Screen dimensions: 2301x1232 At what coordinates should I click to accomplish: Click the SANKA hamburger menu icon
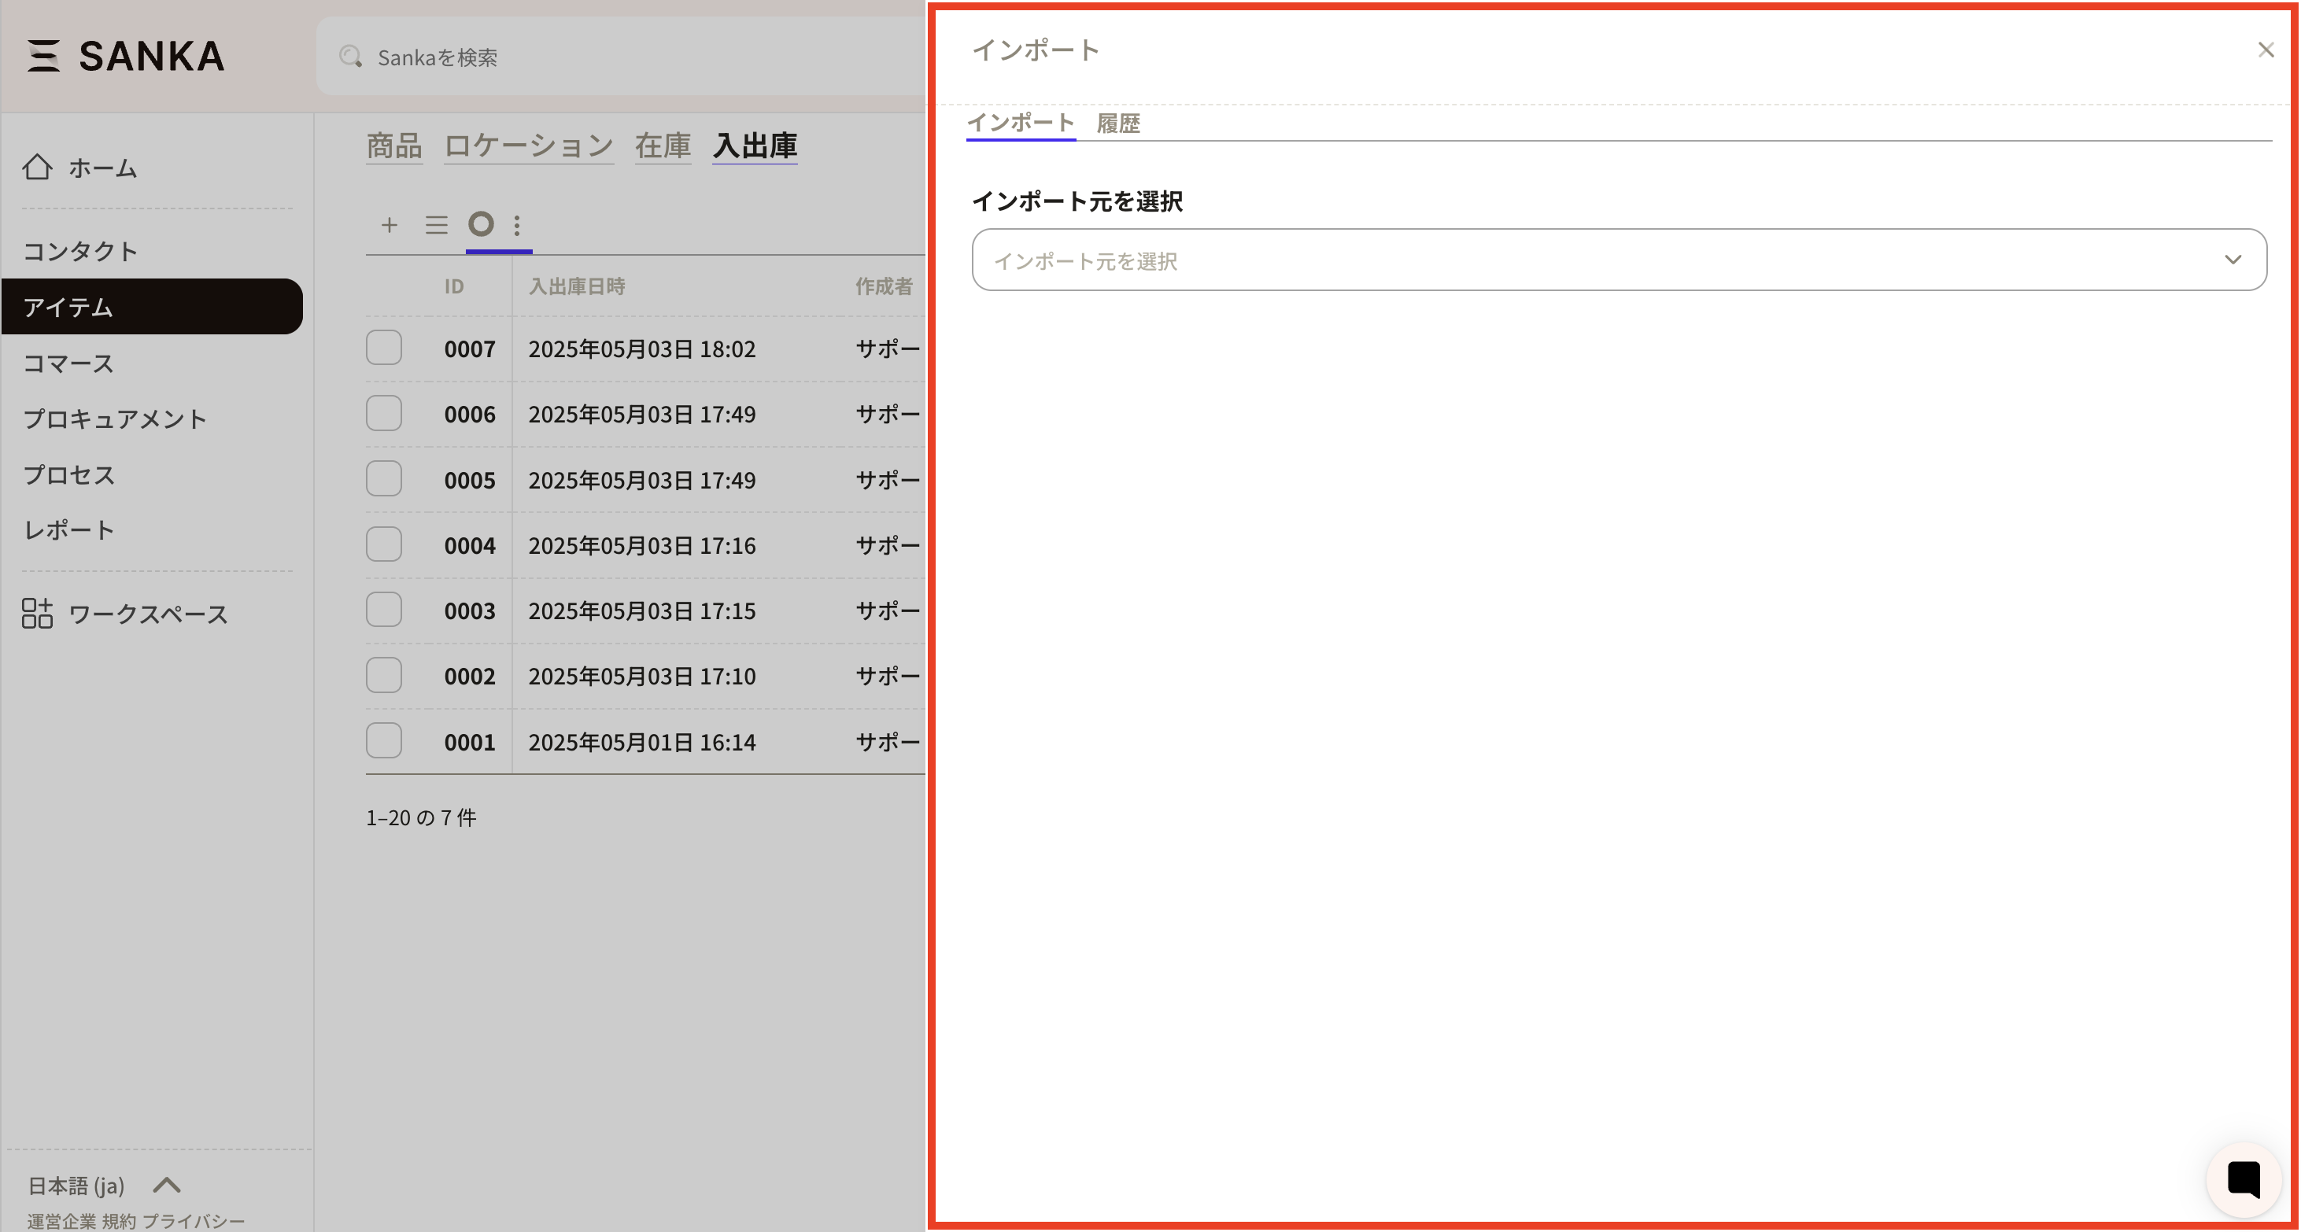point(42,56)
